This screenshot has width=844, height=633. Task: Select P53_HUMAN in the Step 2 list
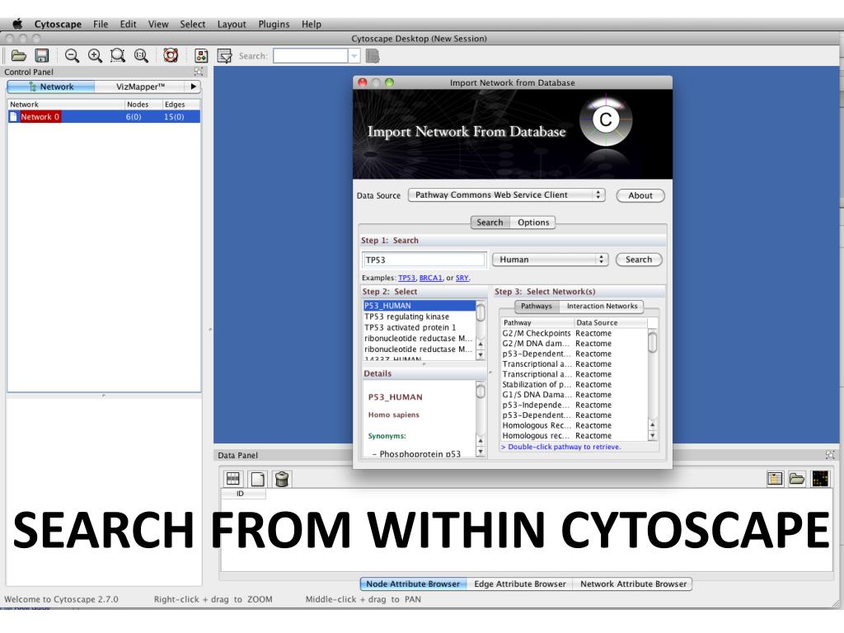(x=420, y=306)
